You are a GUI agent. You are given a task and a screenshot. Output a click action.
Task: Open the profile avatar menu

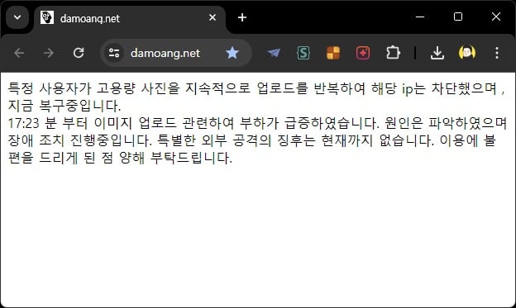pos(467,53)
